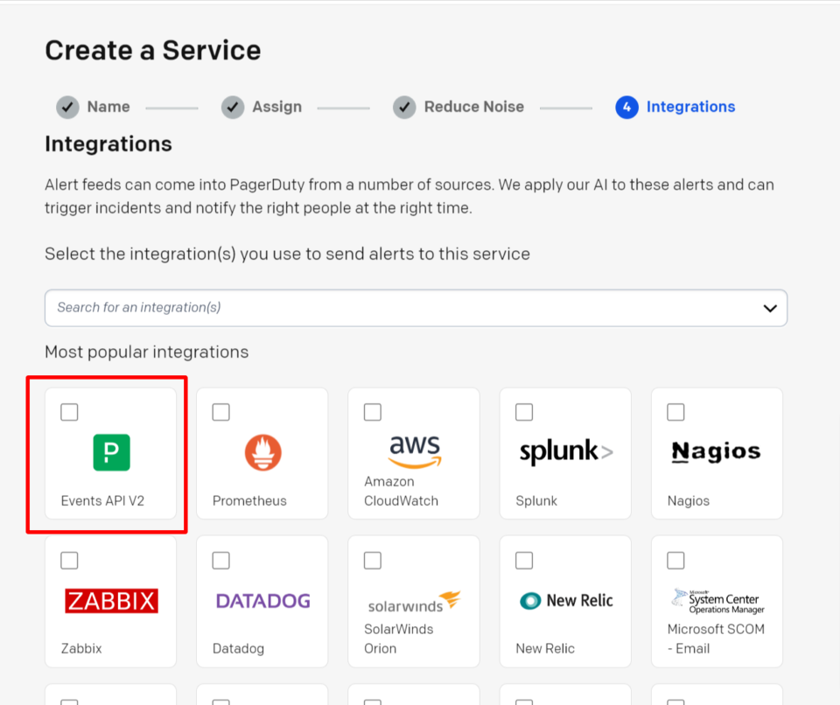Click the Zabbix red logo
This screenshot has height=705, width=840.
(110, 601)
